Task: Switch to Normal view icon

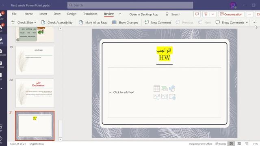Action: pyautogui.click(x=231, y=144)
